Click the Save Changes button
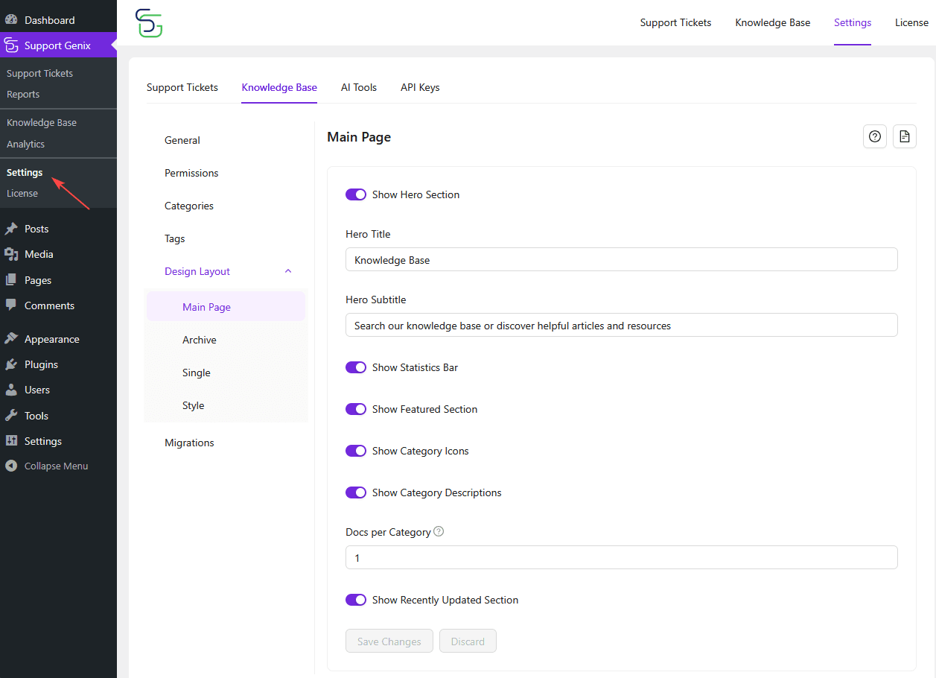 389,641
